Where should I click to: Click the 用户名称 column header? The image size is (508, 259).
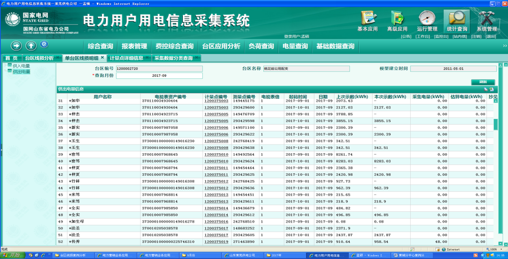(102, 97)
